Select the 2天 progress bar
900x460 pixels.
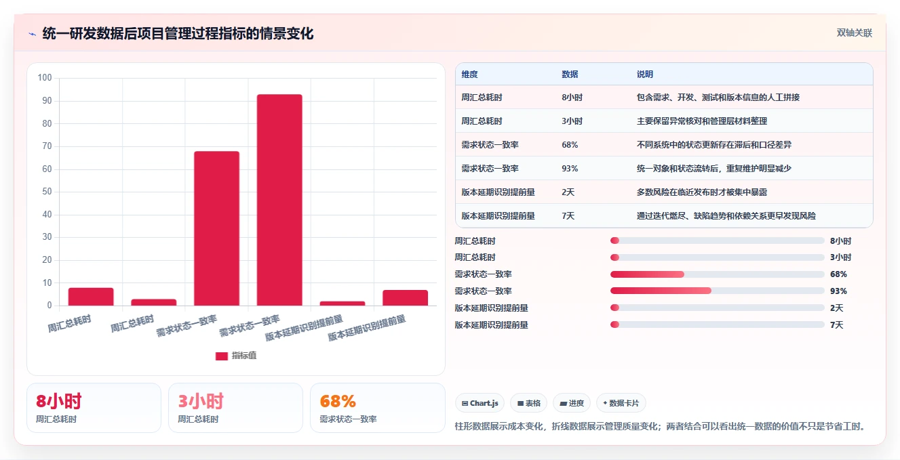click(x=718, y=308)
